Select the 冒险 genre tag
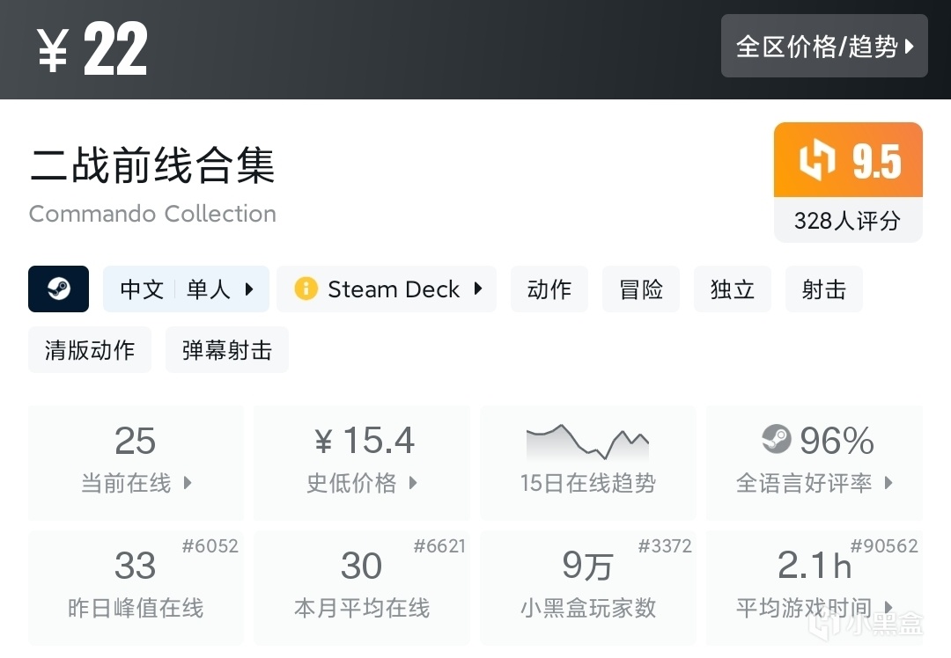The image size is (951, 658). coord(641,289)
